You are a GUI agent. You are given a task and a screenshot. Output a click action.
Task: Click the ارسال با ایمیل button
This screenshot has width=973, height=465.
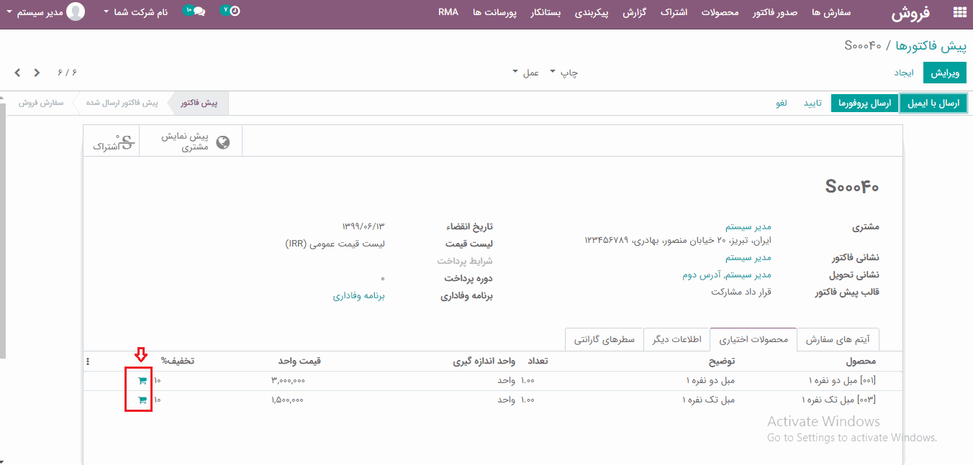click(933, 103)
